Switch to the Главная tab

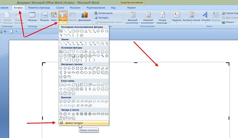[x=4, y=7]
